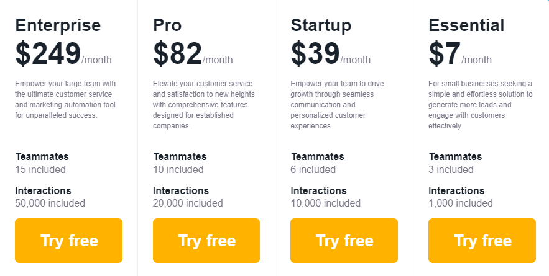The image size is (549, 276).
Task: Click Try free under Pro plan
Action: coord(206,241)
